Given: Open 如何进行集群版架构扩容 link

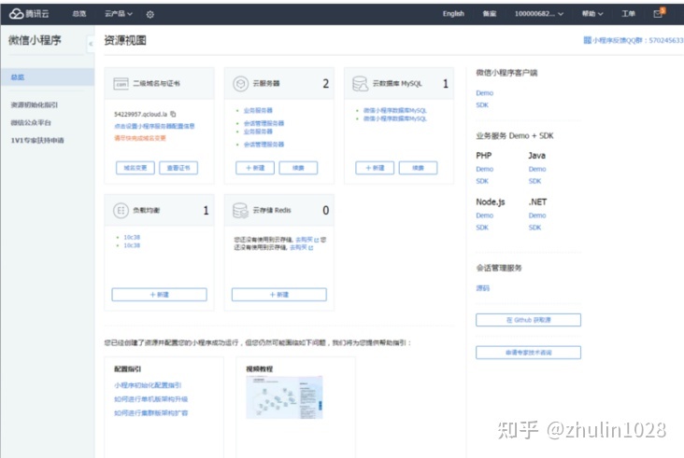Looking at the screenshot, I should pyautogui.click(x=151, y=413).
